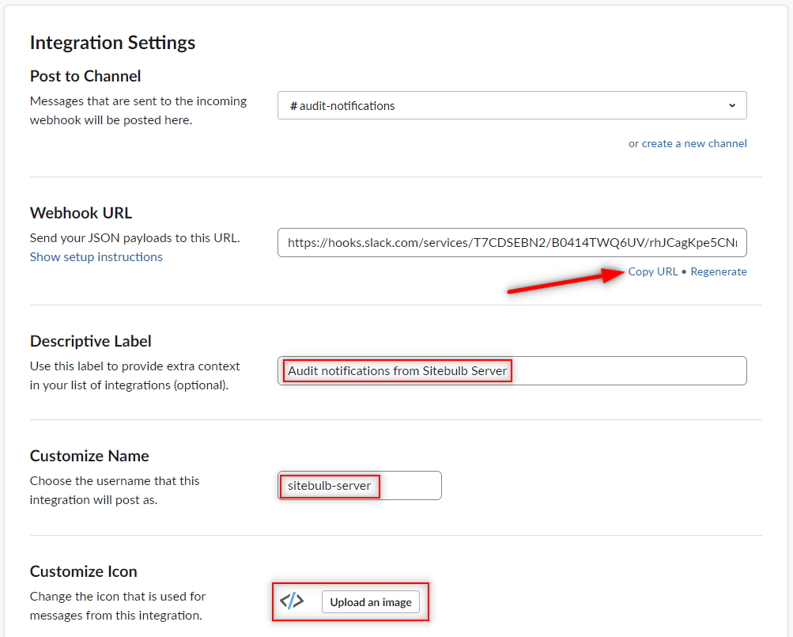Select the Customize Name username field
This screenshot has height=637, width=793.
click(360, 485)
